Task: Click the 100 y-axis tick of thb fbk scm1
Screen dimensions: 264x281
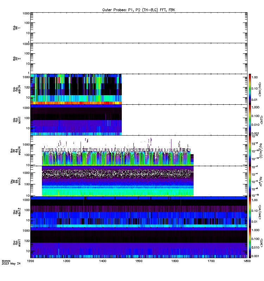Action: click(27, 118)
